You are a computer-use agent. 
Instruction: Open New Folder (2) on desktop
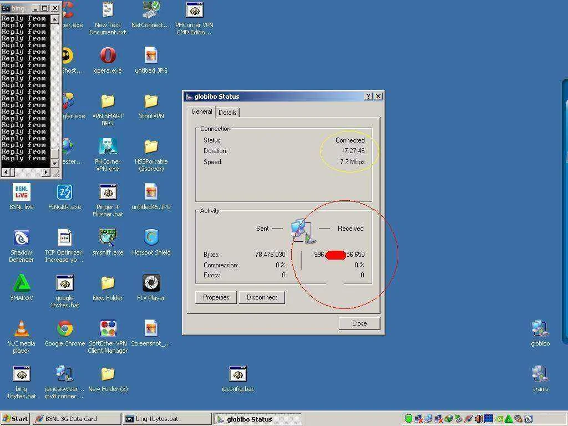tap(108, 378)
